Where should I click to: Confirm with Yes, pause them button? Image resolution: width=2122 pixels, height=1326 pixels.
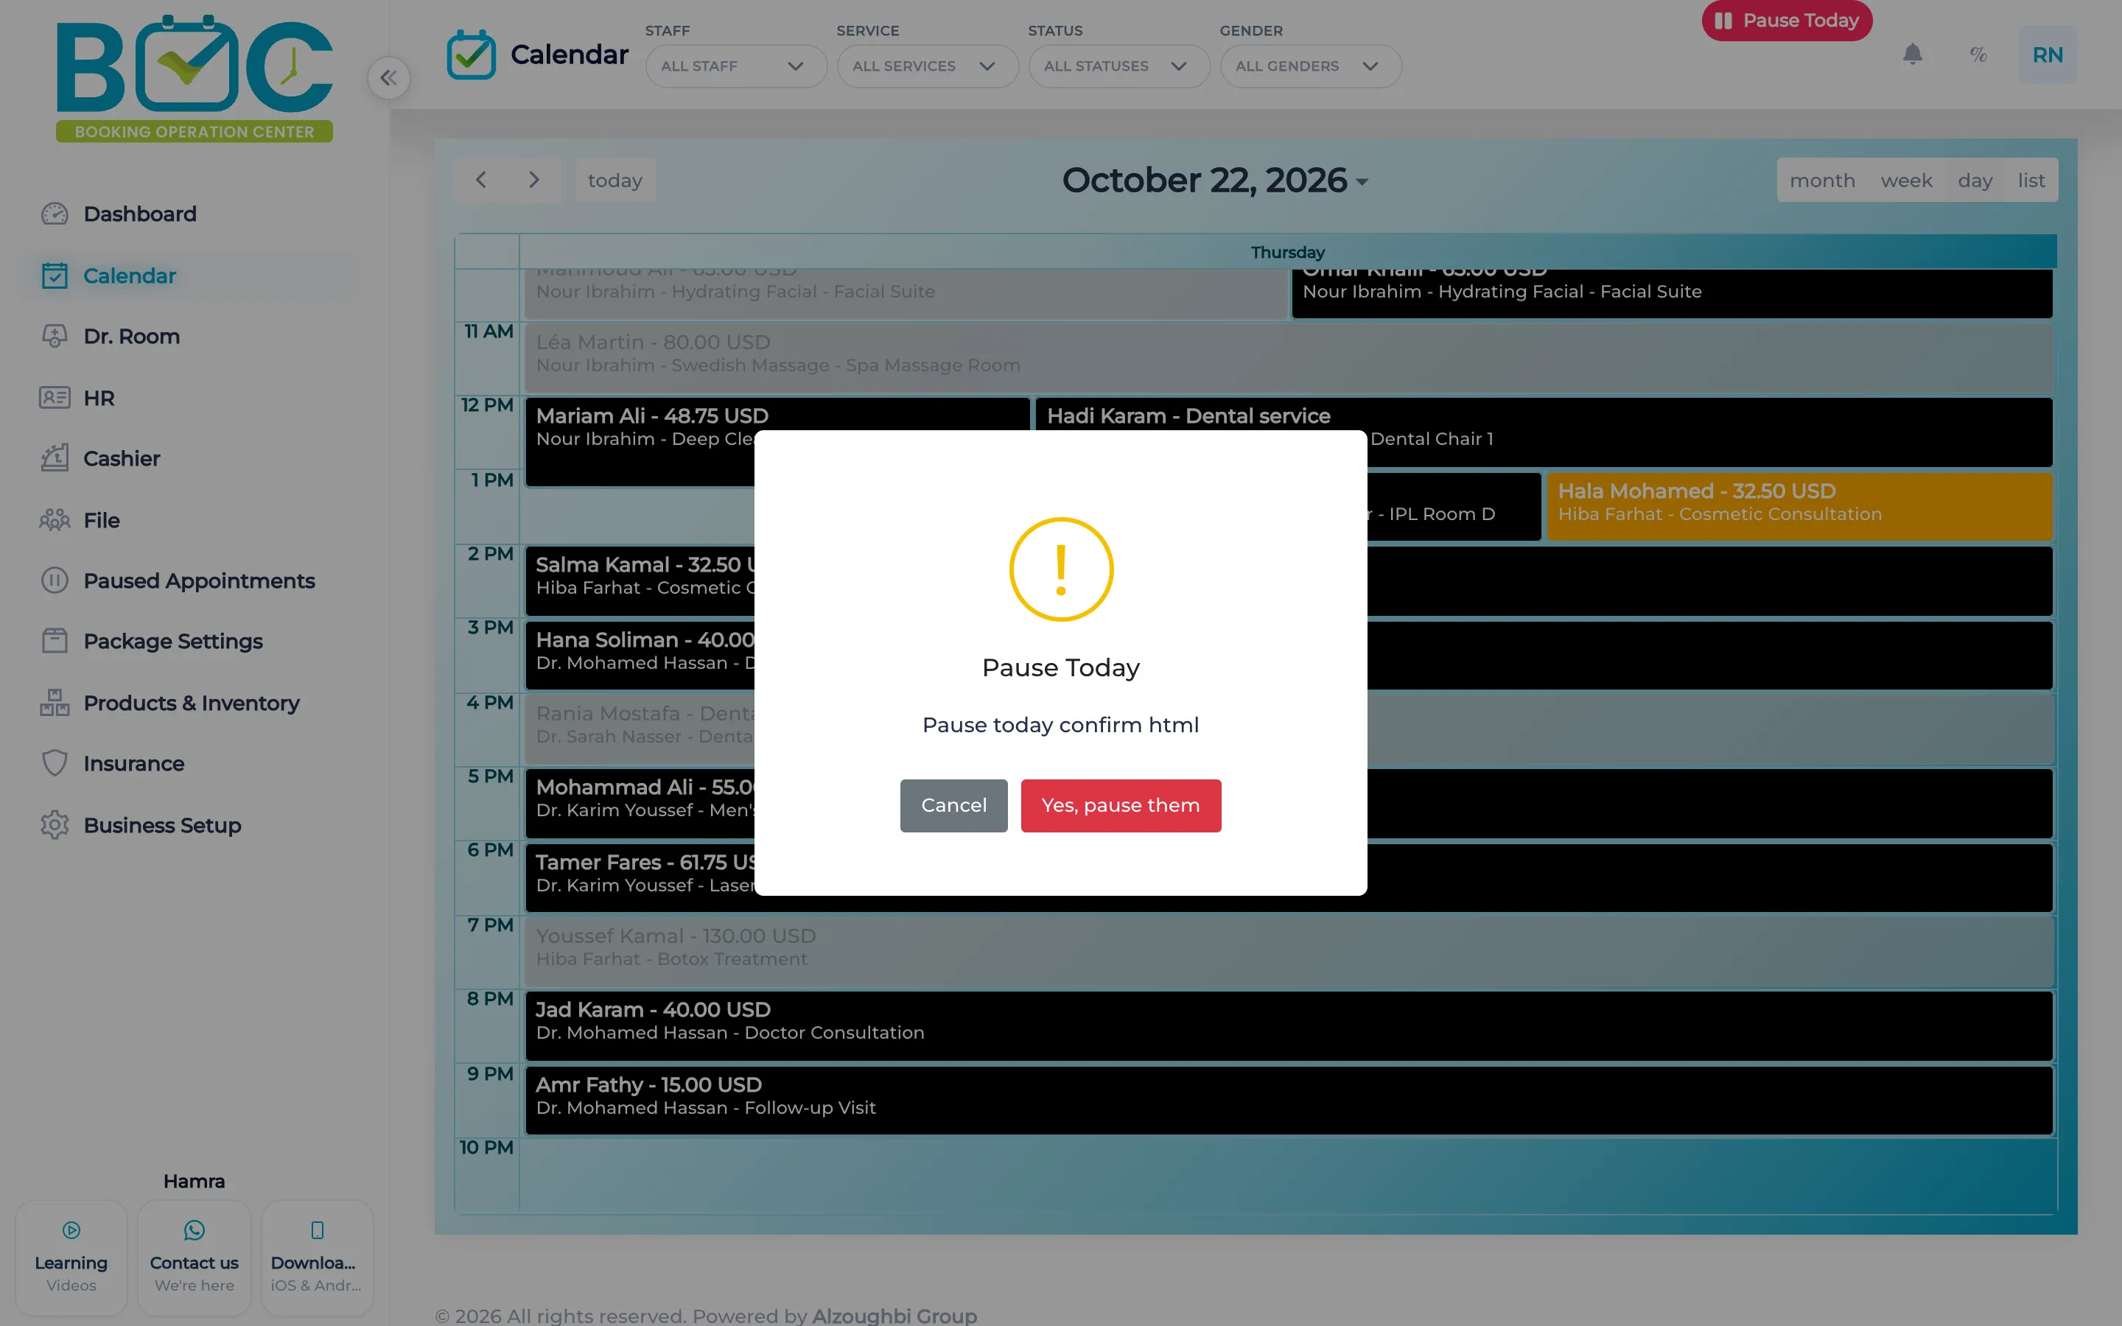[x=1120, y=805]
